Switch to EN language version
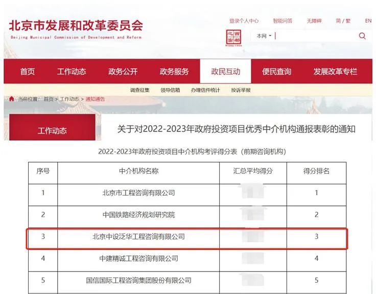Image resolution: width=376 pixels, height=294 pixels. [368, 21]
